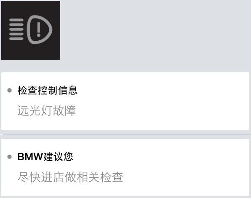The image size is (251, 198).
Task: Click the characters 信息 in the first heading
Action: (x=68, y=90)
